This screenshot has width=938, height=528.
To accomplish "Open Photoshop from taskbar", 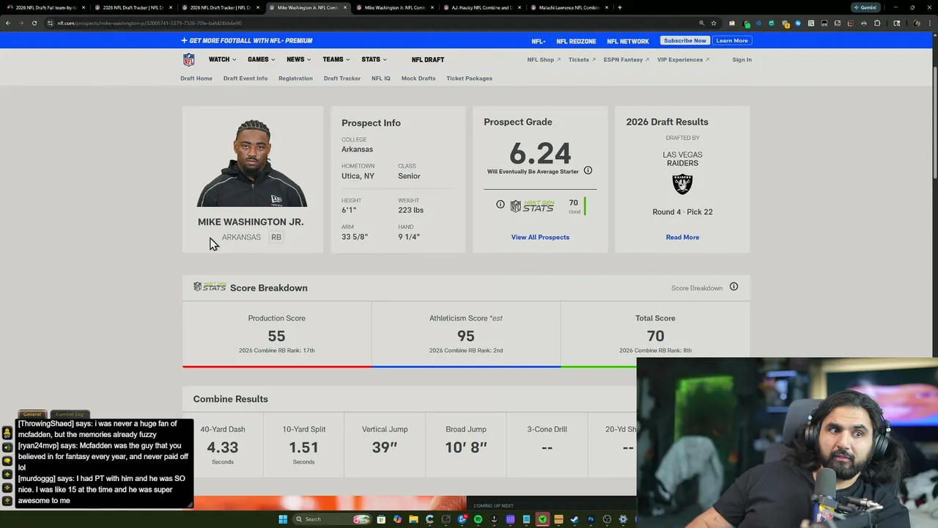I will [591, 519].
